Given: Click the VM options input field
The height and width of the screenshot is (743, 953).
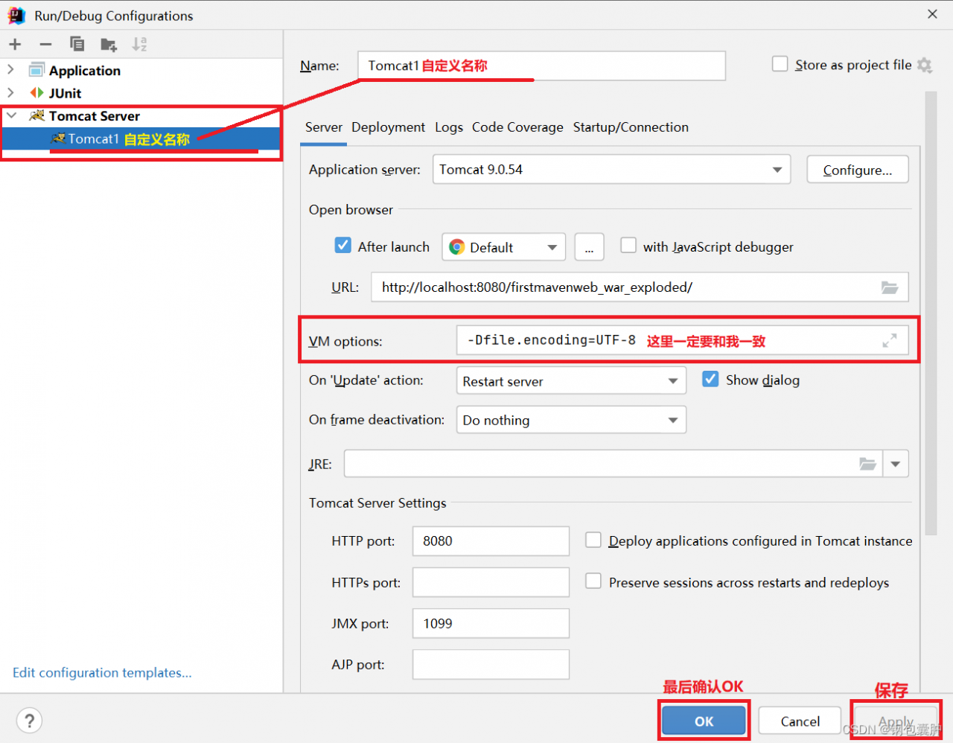Looking at the screenshot, I should (x=683, y=340).
